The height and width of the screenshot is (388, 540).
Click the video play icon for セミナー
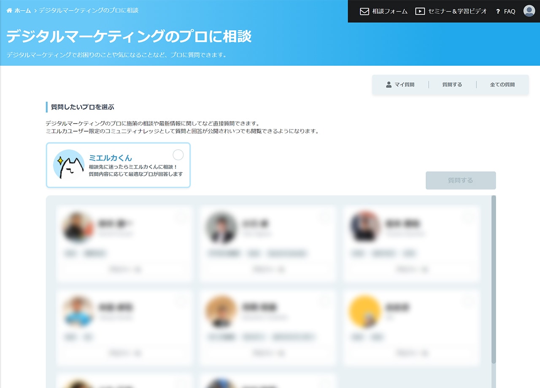420,11
